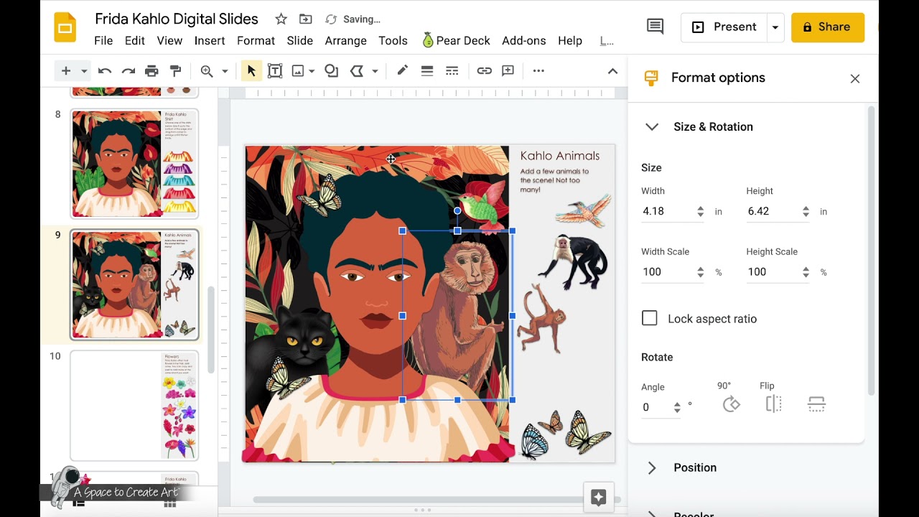Click the document title Frida Kahlo Digital Slides
The width and height of the screenshot is (919, 517).
tap(177, 19)
